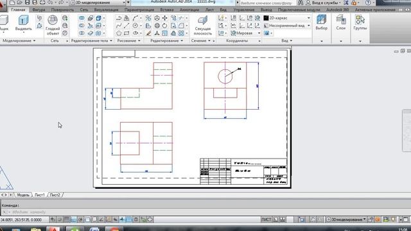This screenshot has height=231, width=411.
Task: Click the Redo arrow icon
Action: (61, 3)
